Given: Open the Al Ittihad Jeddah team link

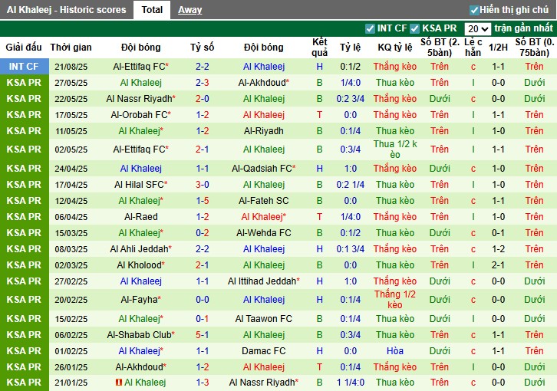Looking at the screenshot, I should point(263,281).
